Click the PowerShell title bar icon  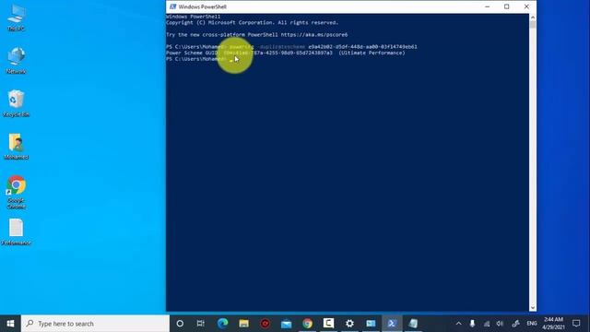(172, 6)
